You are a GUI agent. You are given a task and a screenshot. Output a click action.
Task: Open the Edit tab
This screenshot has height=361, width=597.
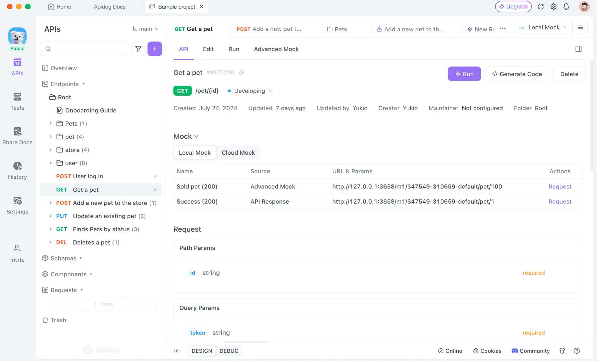[208, 49]
